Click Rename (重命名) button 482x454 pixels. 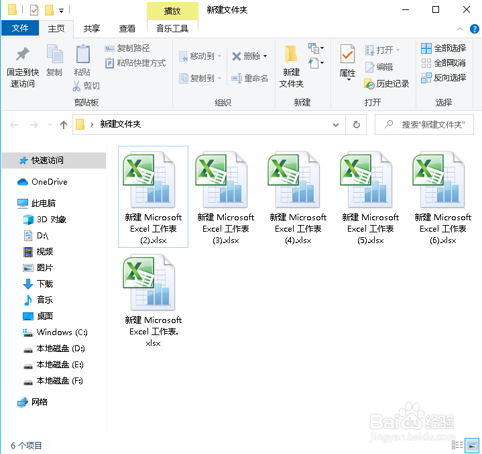[x=249, y=79]
